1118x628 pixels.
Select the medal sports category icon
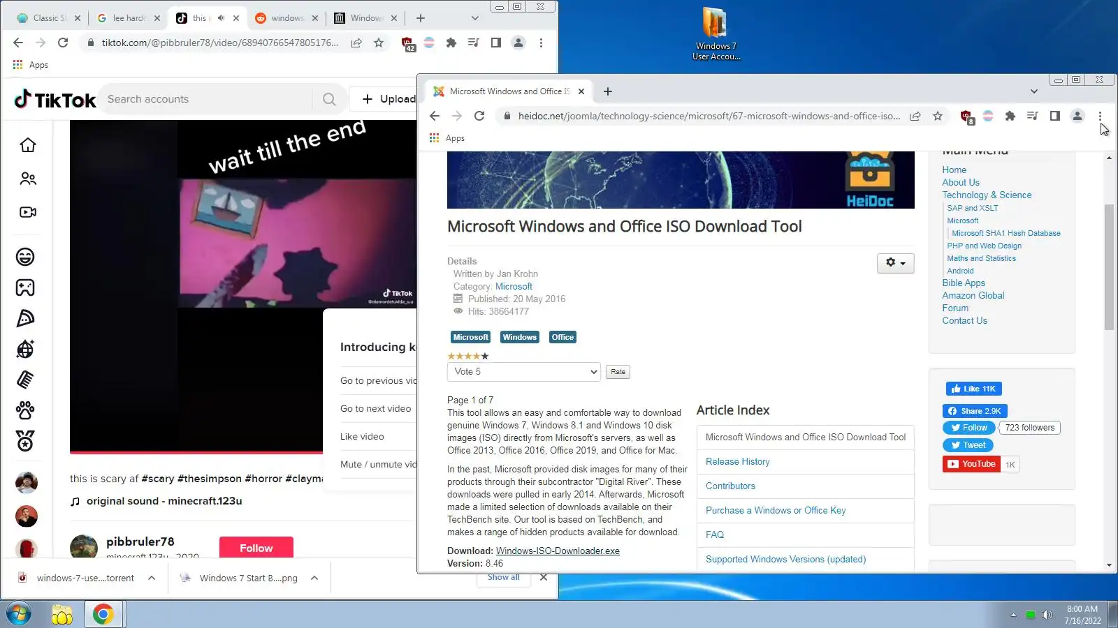tap(25, 441)
